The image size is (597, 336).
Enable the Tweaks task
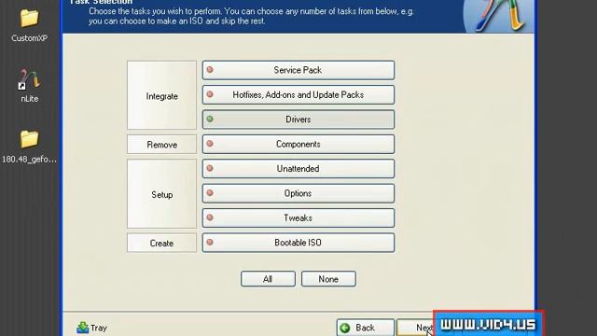coord(298,217)
